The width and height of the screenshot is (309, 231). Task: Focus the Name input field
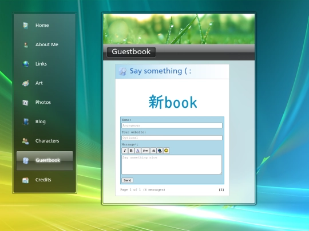(x=172, y=125)
